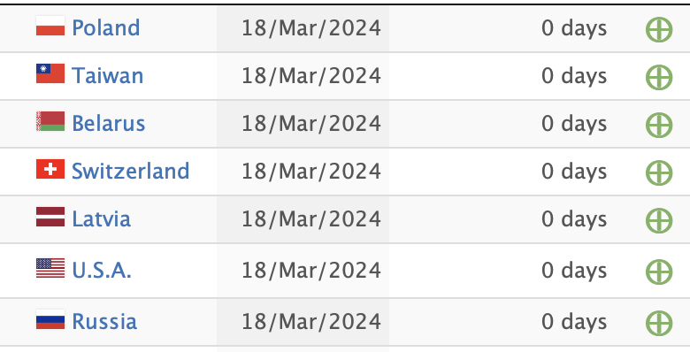
Task: Open the Taiwan country link
Action: tap(107, 76)
